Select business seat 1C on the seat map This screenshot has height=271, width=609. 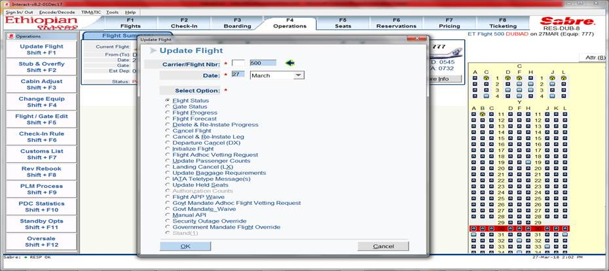click(x=487, y=78)
